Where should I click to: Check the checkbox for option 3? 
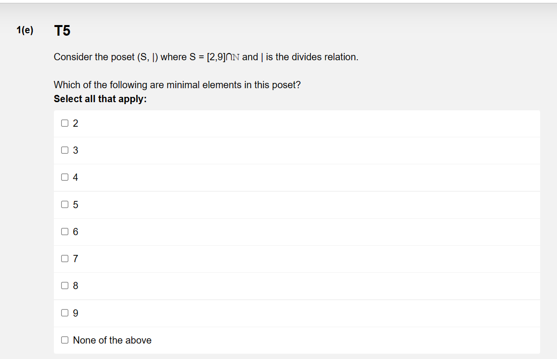[x=65, y=150]
